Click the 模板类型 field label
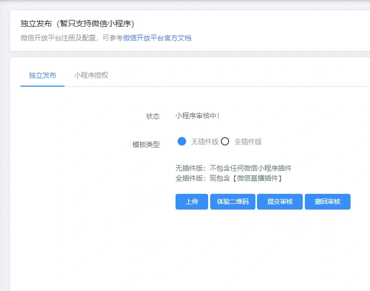 (x=146, y=144)
